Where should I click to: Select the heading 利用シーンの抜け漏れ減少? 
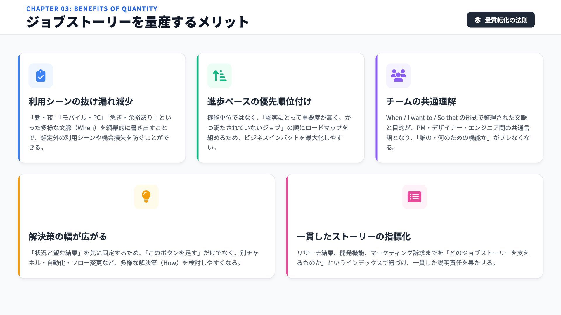pos(81,101)
